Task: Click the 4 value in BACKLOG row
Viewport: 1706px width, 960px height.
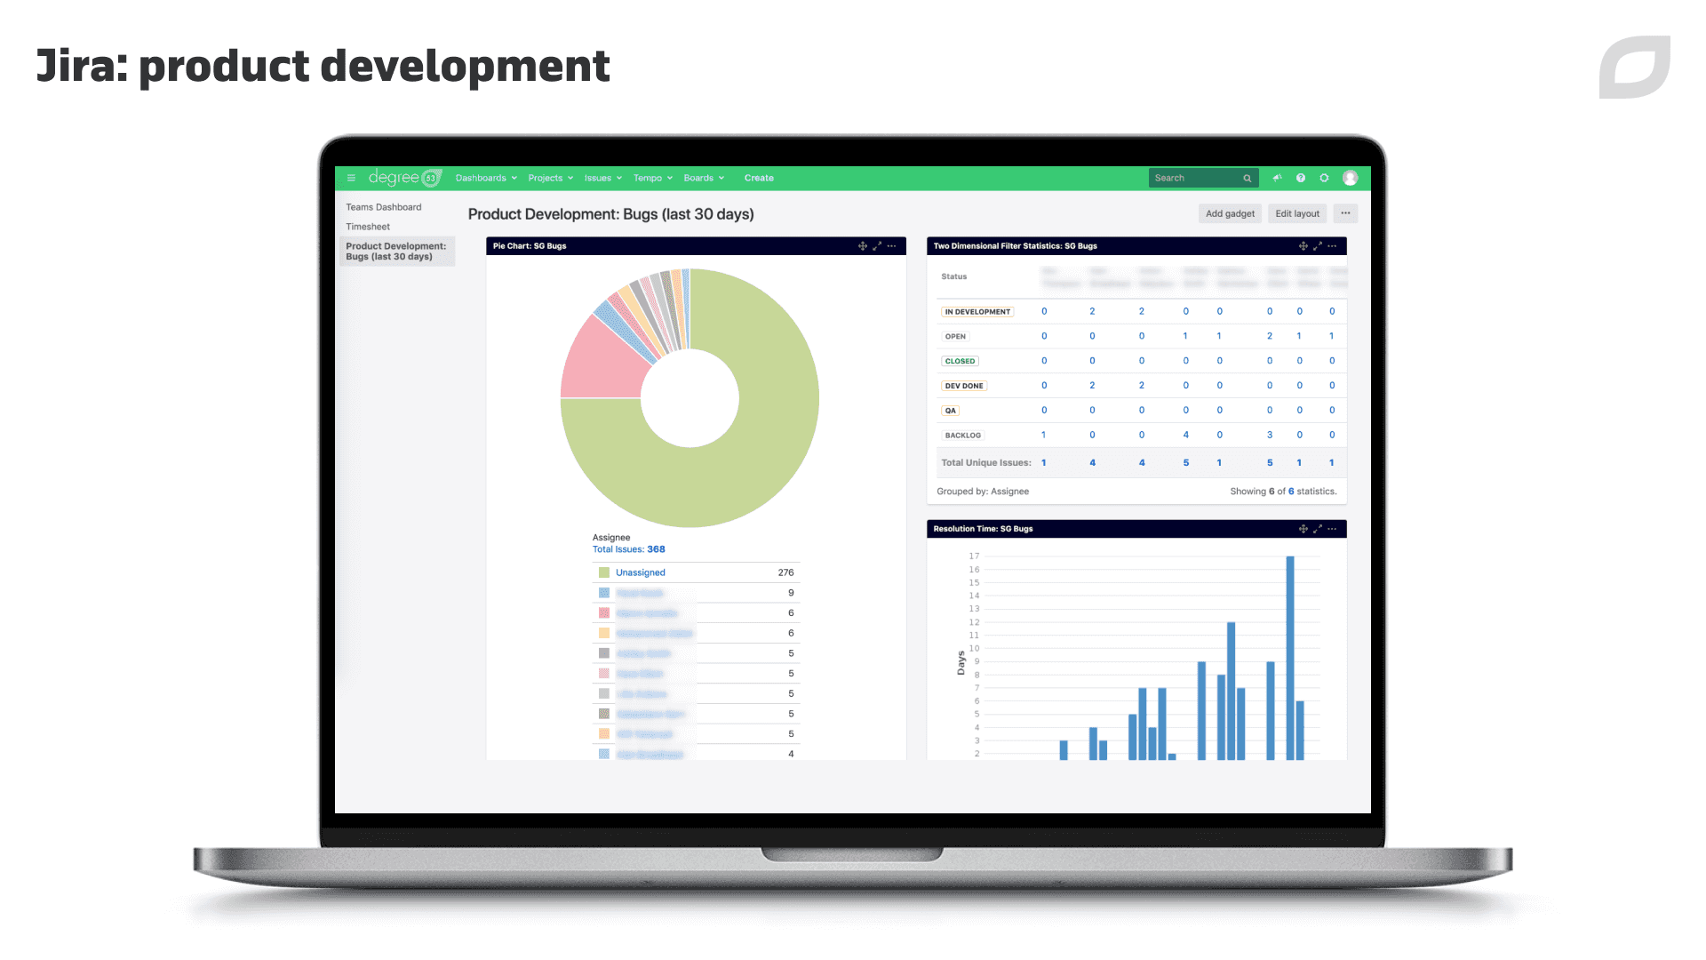Action: [x=1185, y=436]
